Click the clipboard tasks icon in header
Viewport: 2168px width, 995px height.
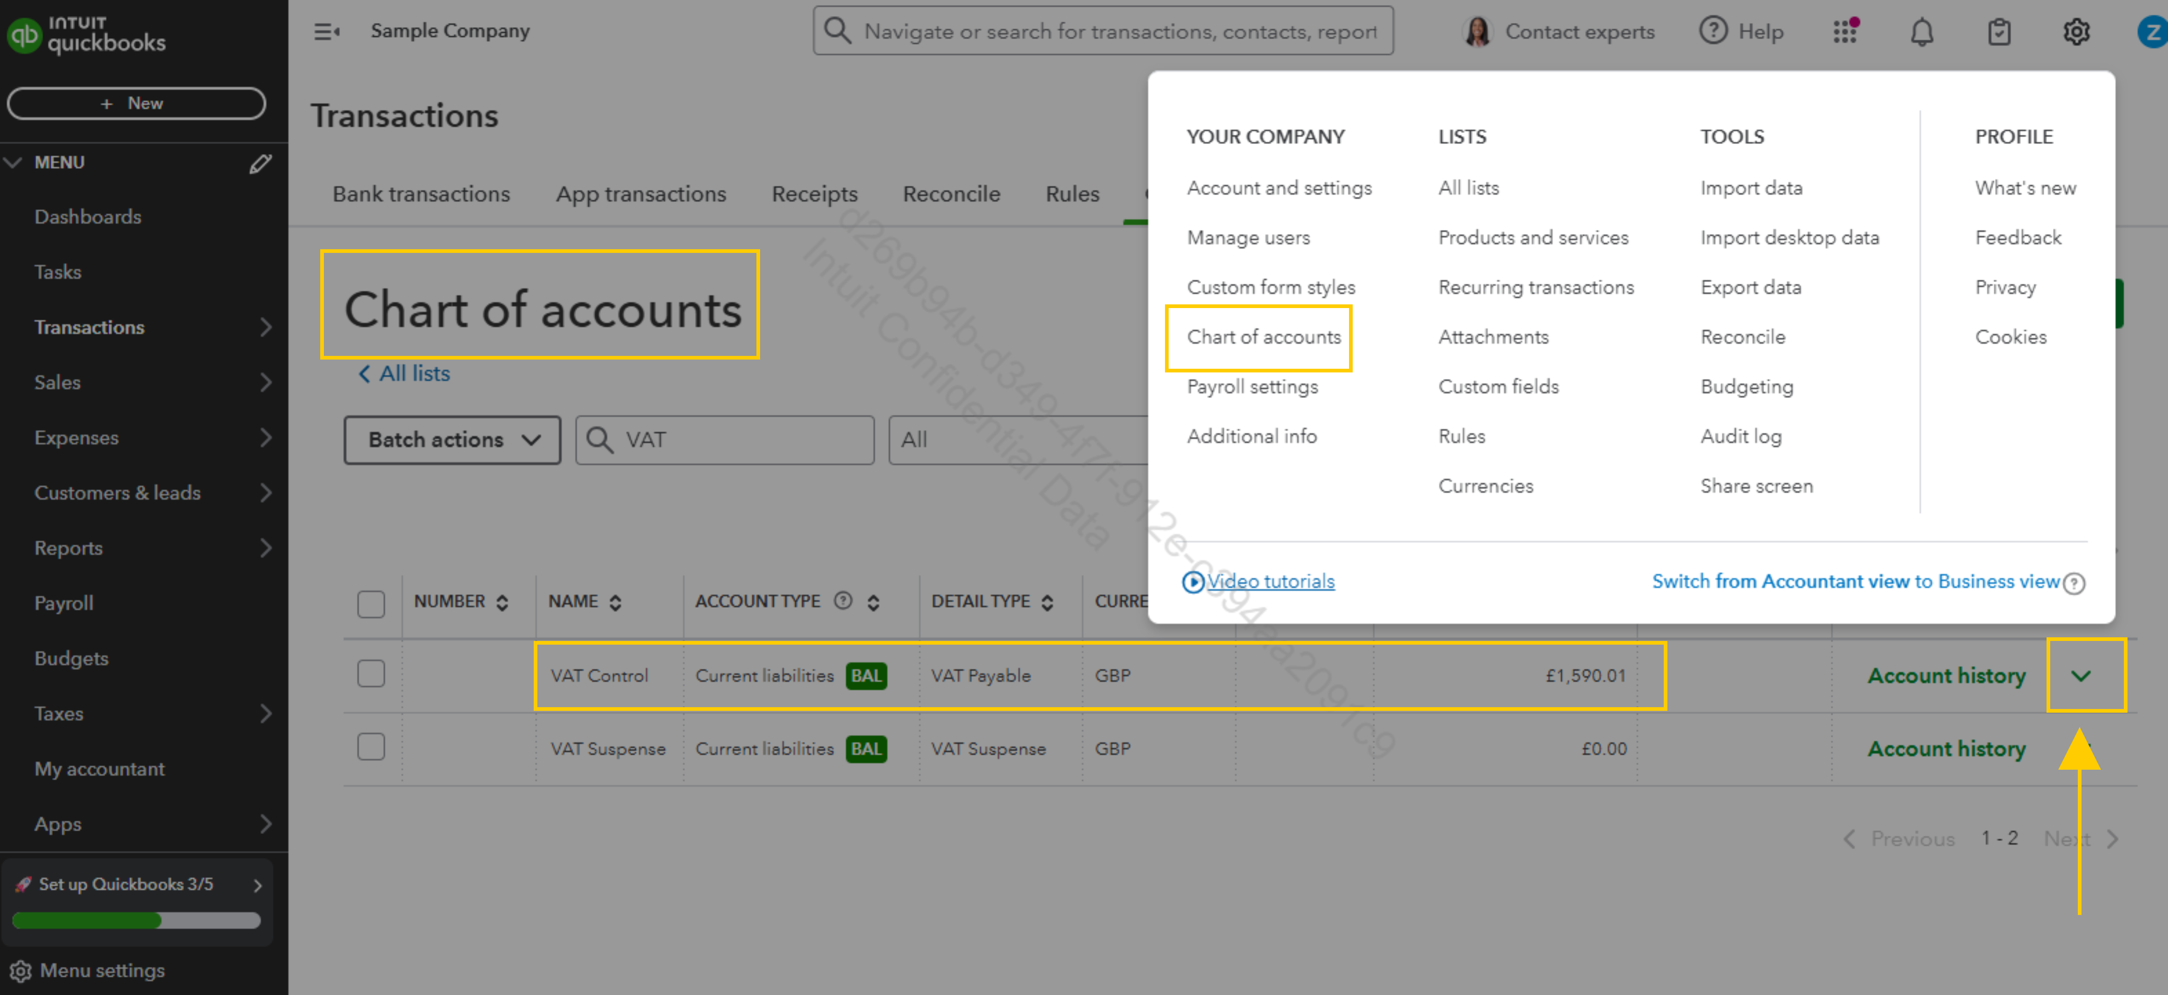(x=1999, y=32)
